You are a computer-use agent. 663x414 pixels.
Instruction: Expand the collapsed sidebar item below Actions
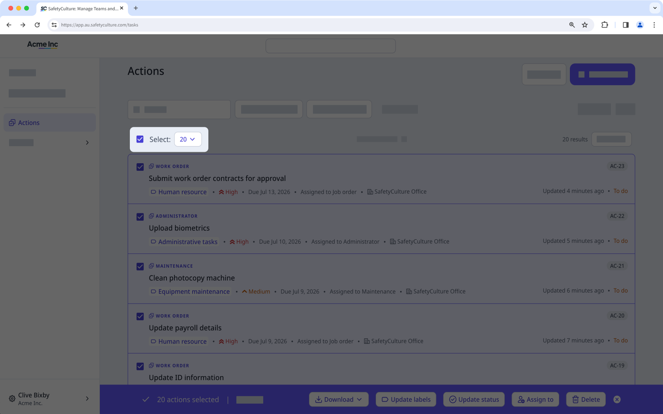click(x=87, y=142)
